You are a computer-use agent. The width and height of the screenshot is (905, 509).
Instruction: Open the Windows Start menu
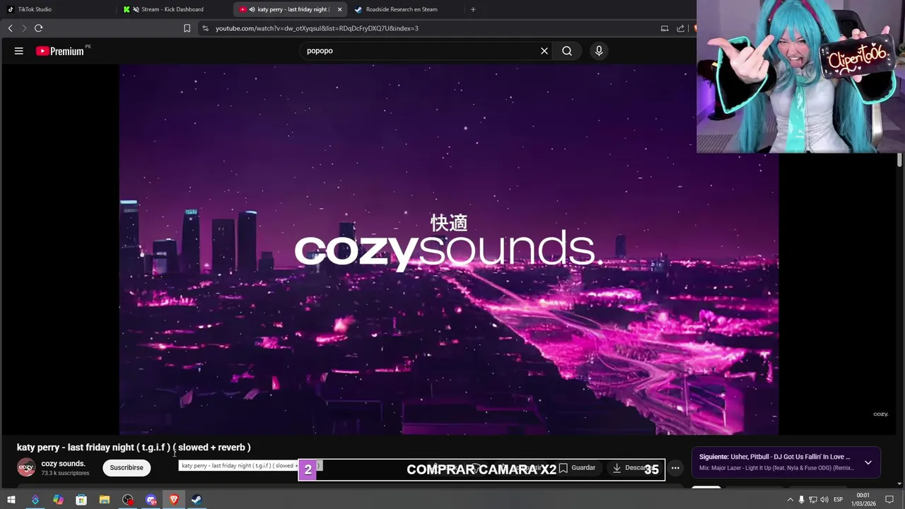click(x=11, y=500)
